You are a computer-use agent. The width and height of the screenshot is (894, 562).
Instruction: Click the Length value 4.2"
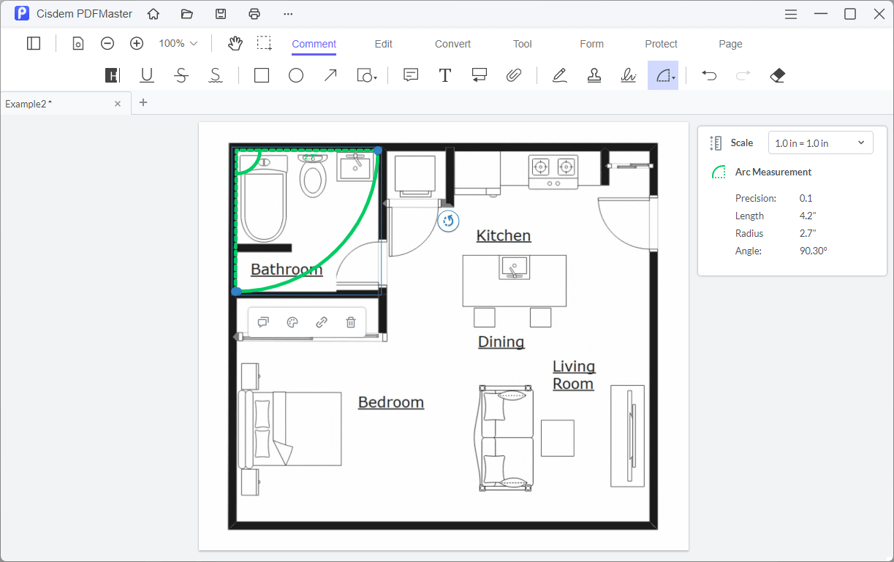(x=808, y=216)
